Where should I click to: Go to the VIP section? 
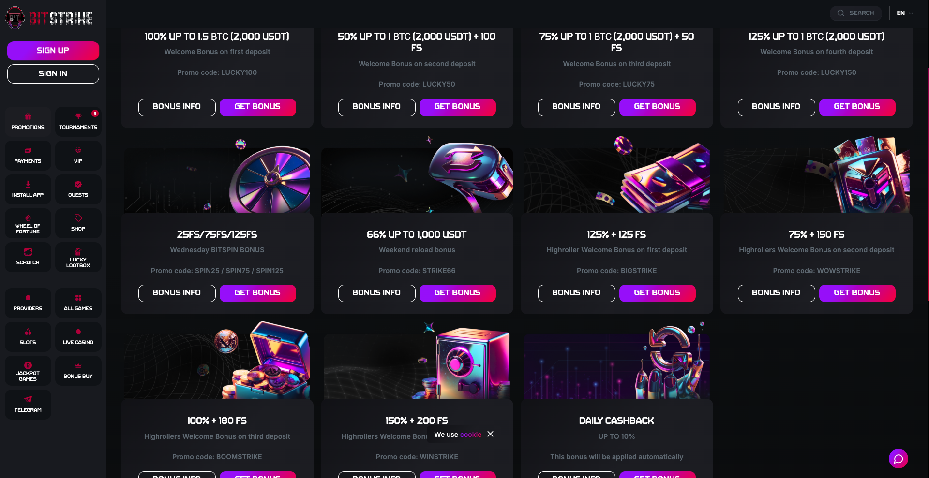pyautogui.click(x=78, y=155)
